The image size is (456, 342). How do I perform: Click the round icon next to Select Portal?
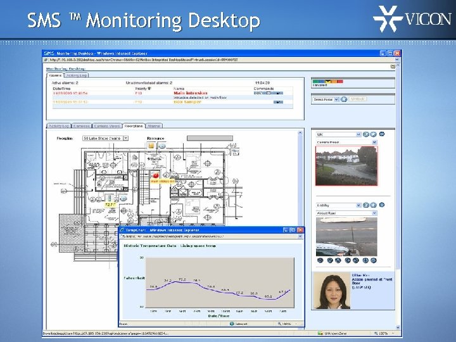pyautogui.click(x=344, y=99)
